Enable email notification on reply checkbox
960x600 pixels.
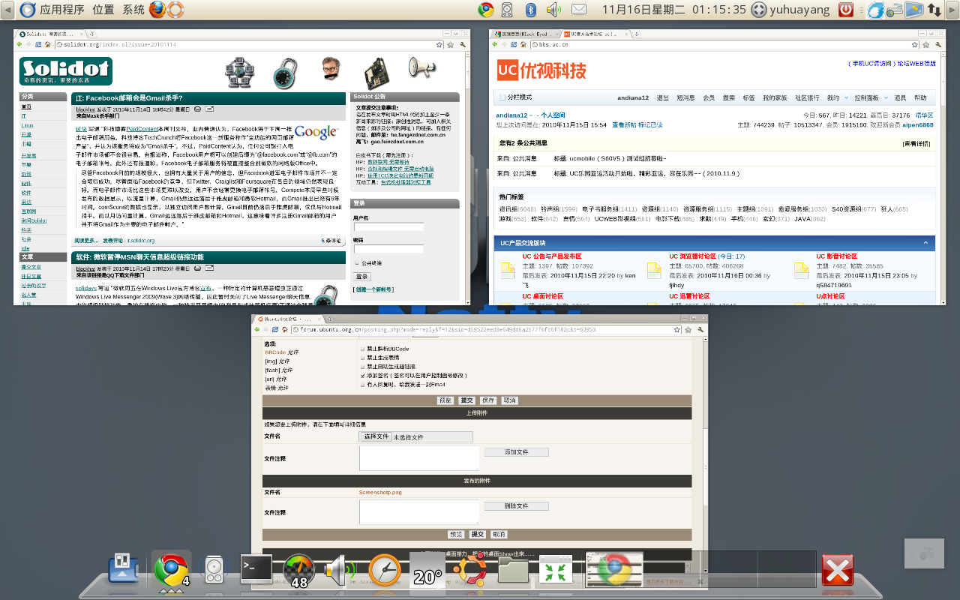tap(363, 385)
